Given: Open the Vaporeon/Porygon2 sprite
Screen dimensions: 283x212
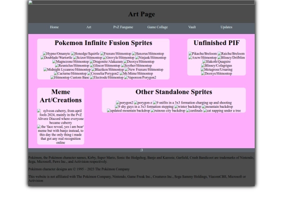Looking at the screenshot, I should [x=140, y=77].
